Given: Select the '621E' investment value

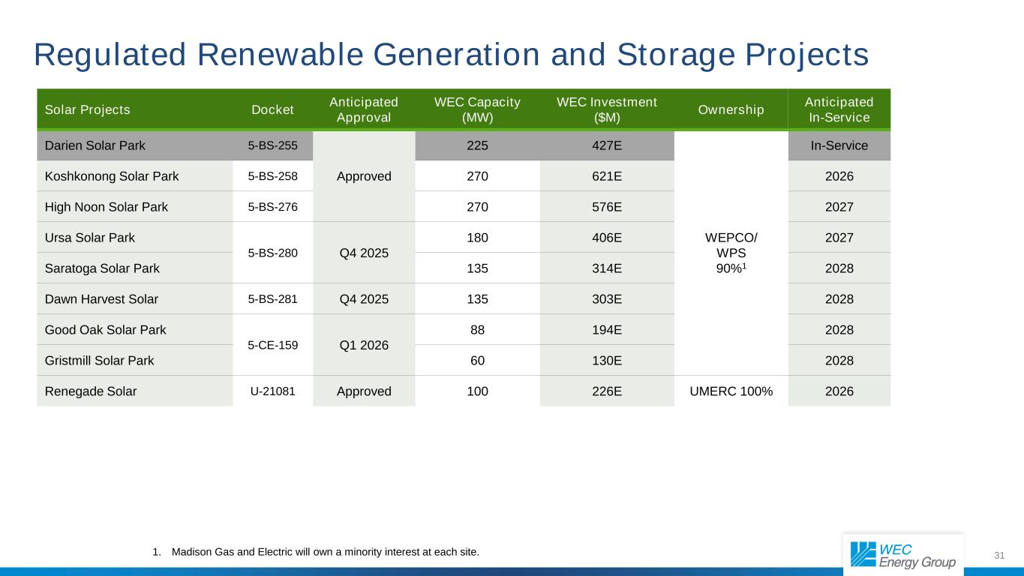Looking at the screenshot, I should [607, 176].
